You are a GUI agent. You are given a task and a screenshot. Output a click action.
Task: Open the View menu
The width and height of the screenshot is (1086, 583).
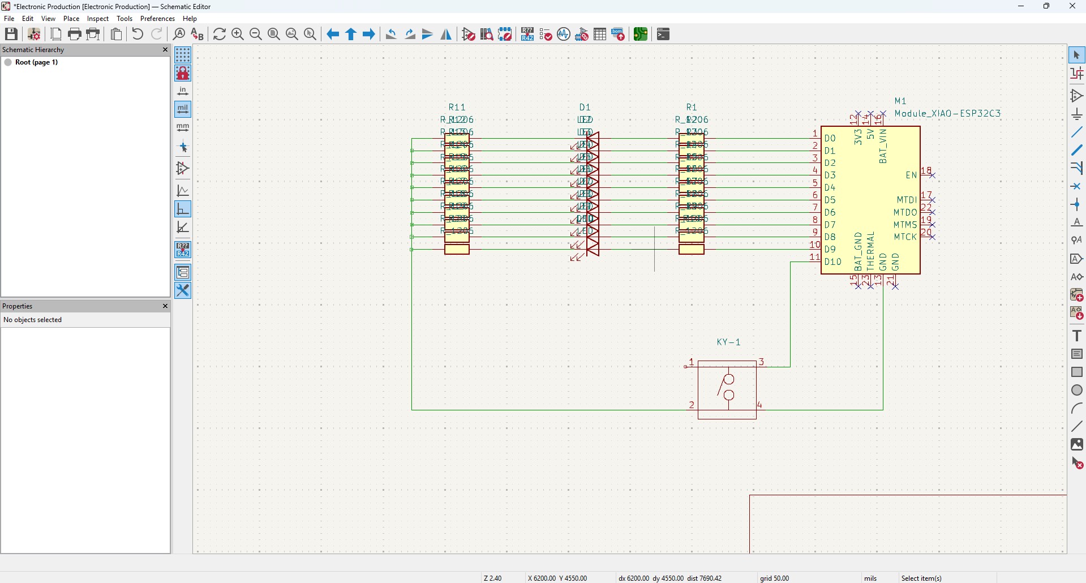click(x=49, y=19)
